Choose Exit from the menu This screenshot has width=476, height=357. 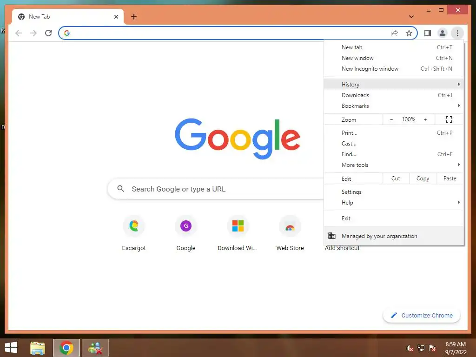click(x=394, y=218)
